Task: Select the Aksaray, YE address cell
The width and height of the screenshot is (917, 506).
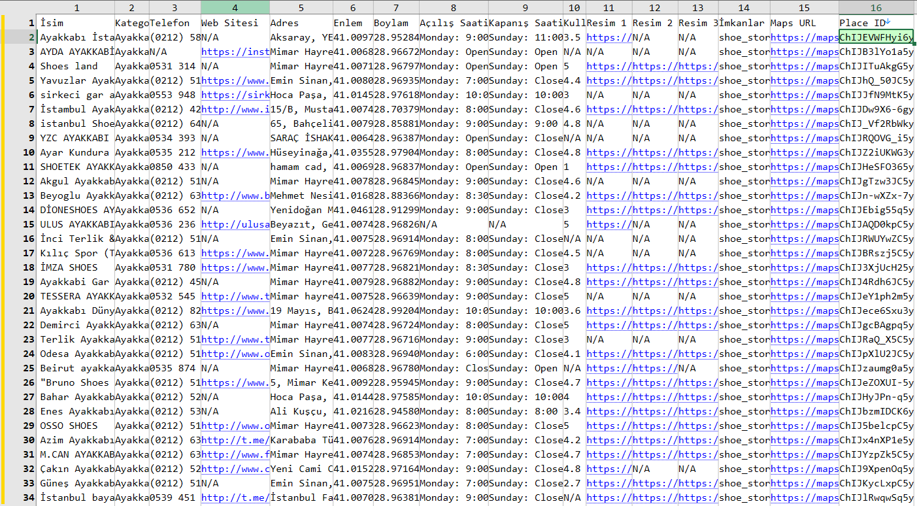Action: 301,37
